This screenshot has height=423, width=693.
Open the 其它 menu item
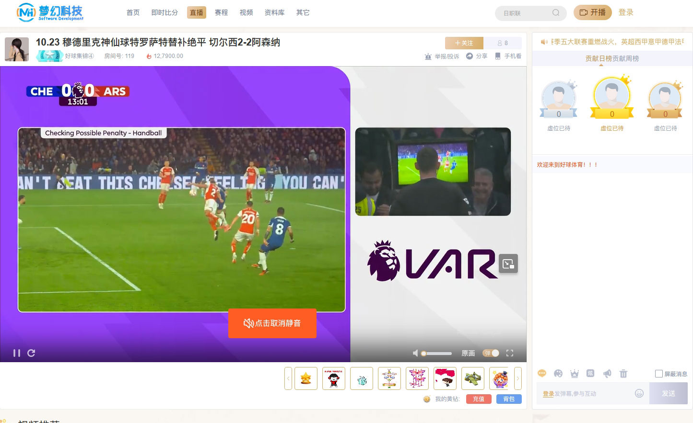(303, 12)
